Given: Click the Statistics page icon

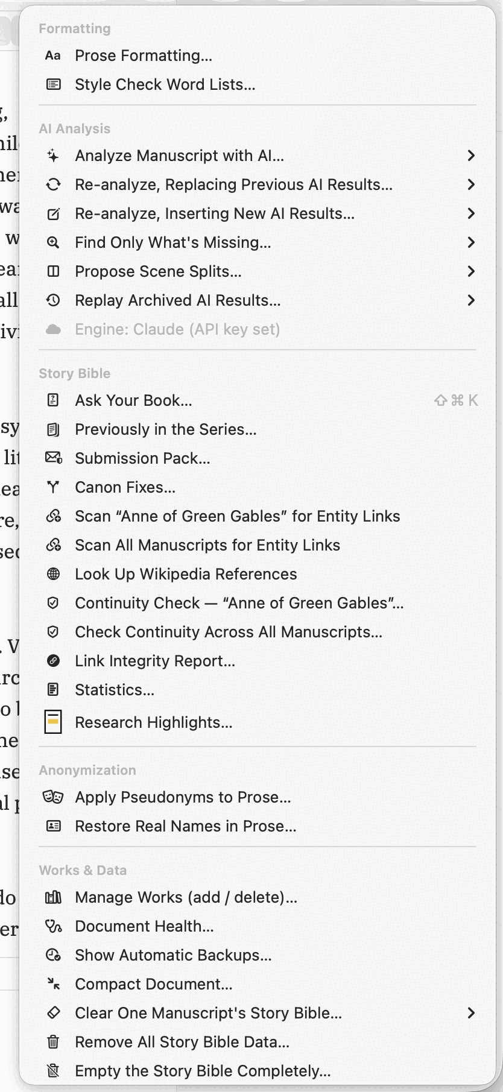Looking at the screenshot, I should point(53,690).
